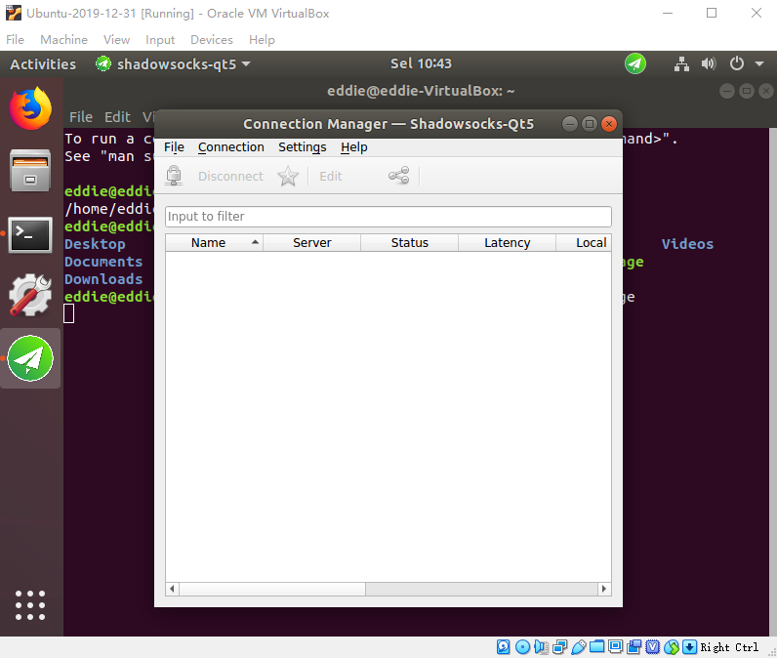This screenshot has width=777, height=658.
Task: Open the Files manager from the dock
Action: (30, 171)
